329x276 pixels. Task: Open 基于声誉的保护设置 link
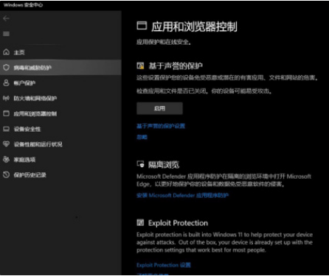(x=161, y=126)
